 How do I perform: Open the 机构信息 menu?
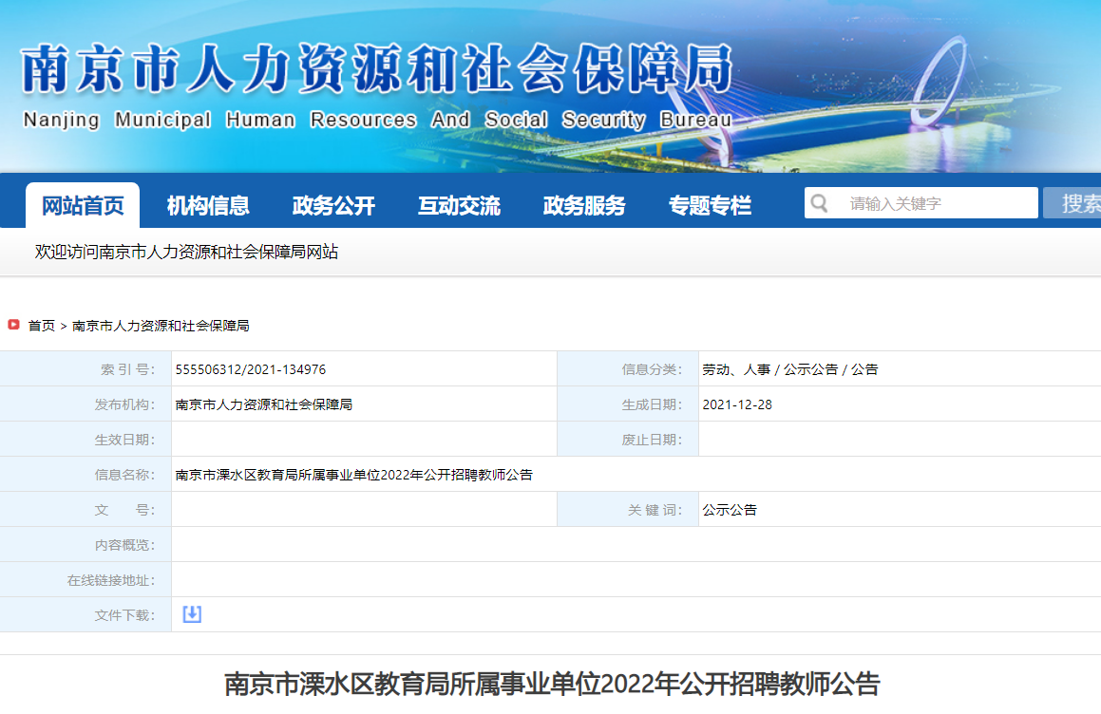click(208, 206)
